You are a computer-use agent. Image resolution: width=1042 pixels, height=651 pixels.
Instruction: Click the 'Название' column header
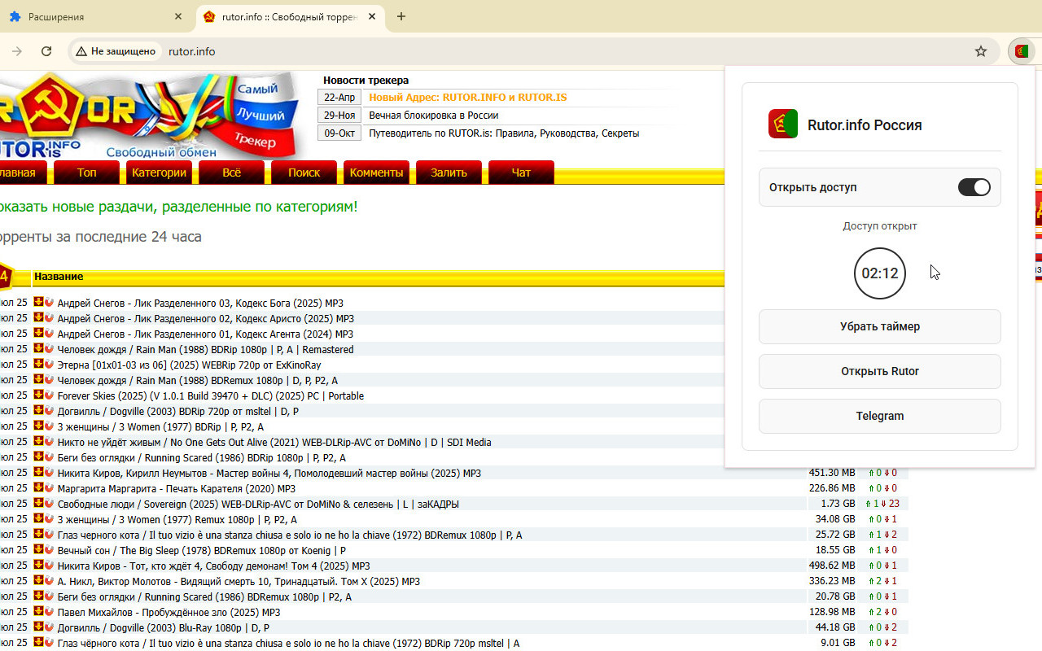pyautogui.click(x=59, y=277)
